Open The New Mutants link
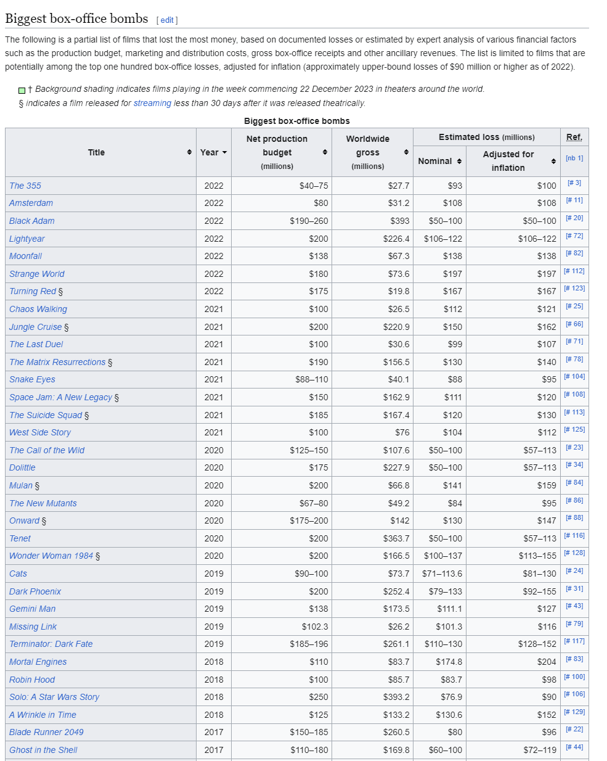Viewport: 607px width, 761px height. click(43, 503)
